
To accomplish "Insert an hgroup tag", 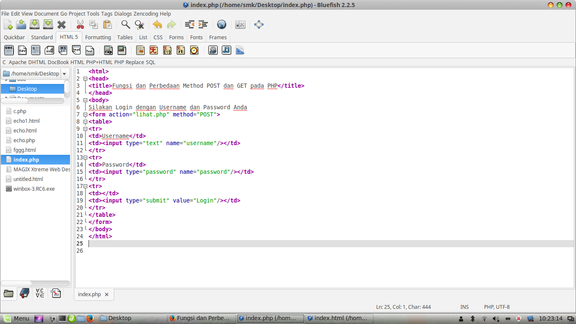I will click(63, 50).
